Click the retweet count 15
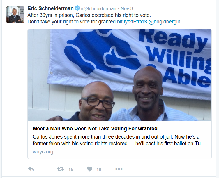219x178 pixels. (x=71, y=169)
